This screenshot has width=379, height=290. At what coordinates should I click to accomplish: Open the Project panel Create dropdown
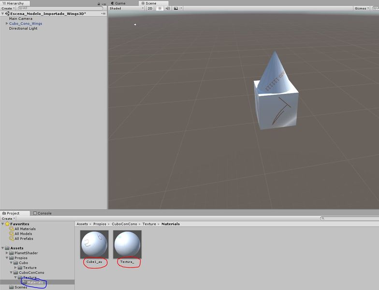[8, 218]
